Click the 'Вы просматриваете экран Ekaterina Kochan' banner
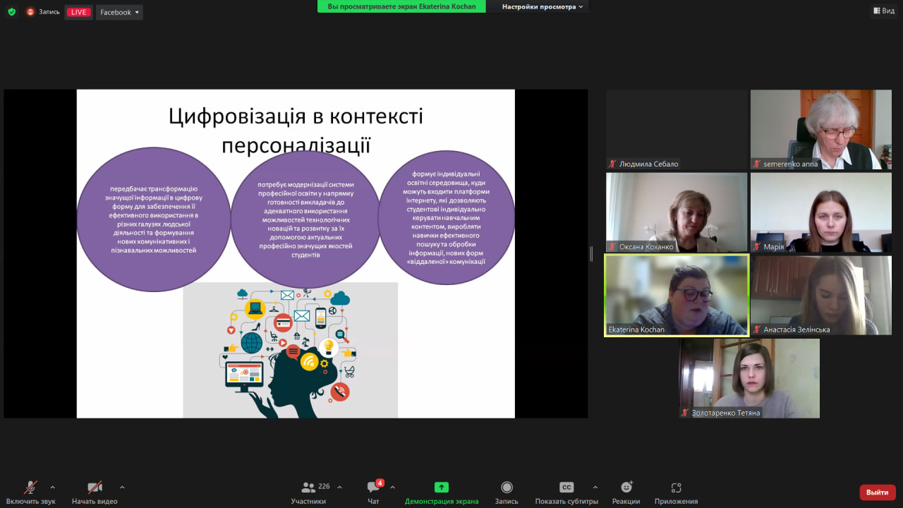This screenshot has width=903, height=508. point(401,6)
